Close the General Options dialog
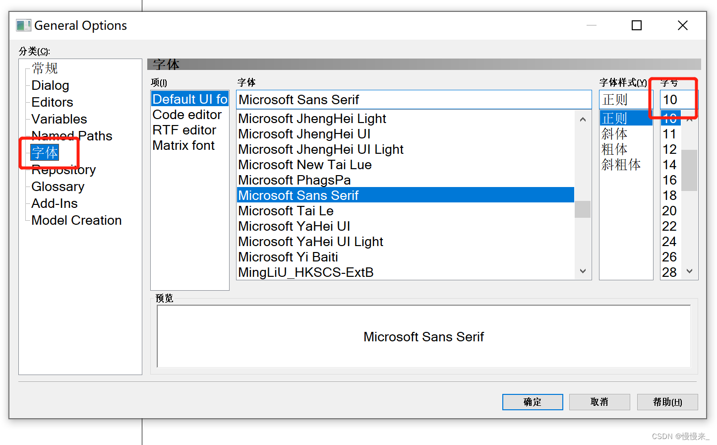The height and width of the screenshot is (445, 717). point(682,25)
